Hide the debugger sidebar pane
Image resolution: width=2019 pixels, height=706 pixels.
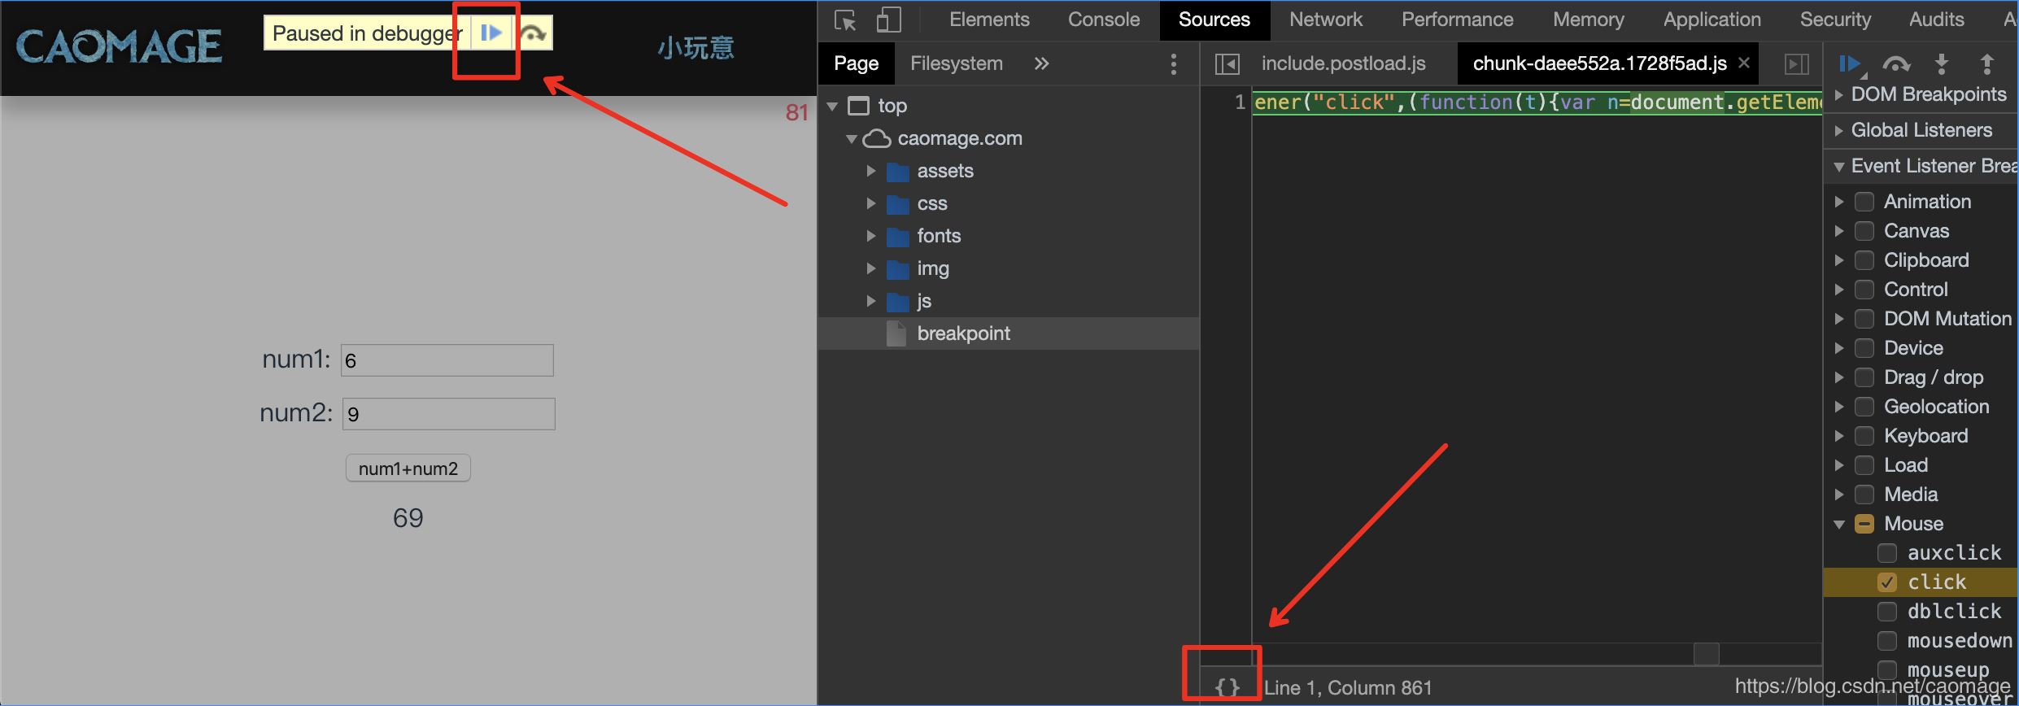(1796, 63)
